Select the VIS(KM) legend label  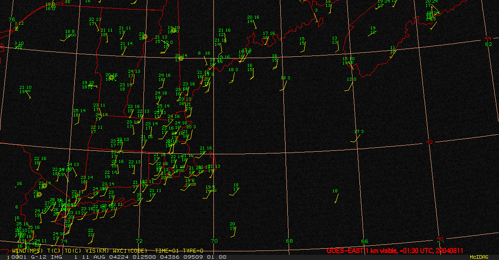[97, 251]
